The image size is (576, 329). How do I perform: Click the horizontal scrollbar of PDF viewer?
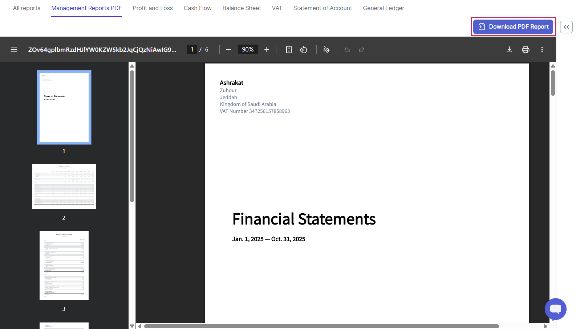point(321,326)
